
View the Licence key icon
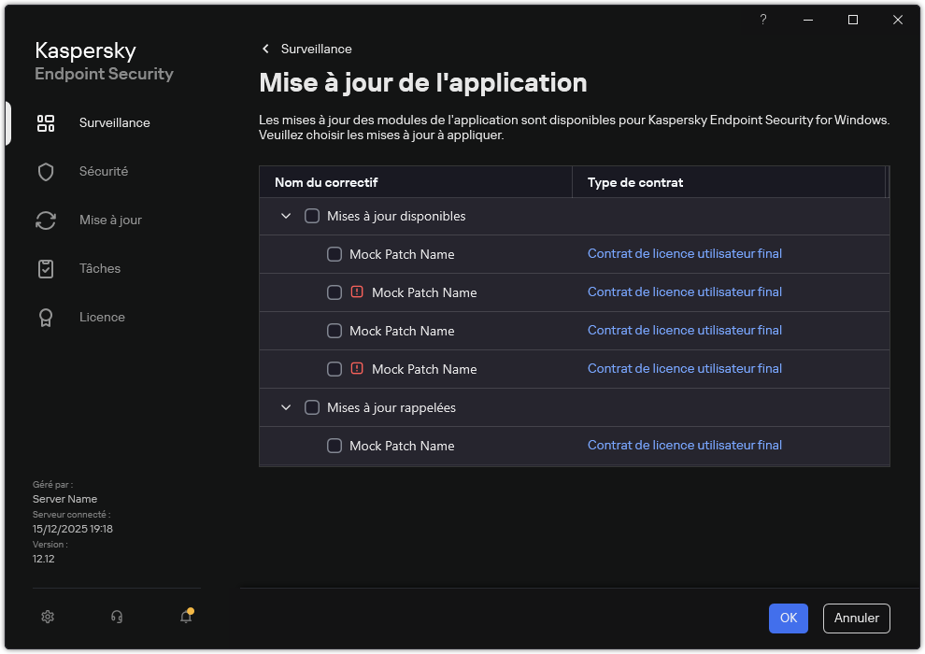click(x=46, y=317)
